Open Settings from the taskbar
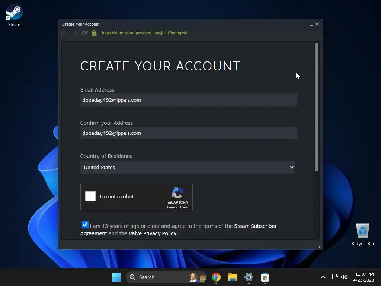Image resolution: width=381 pixels, height=286 pixels. (x=249, y=277)
